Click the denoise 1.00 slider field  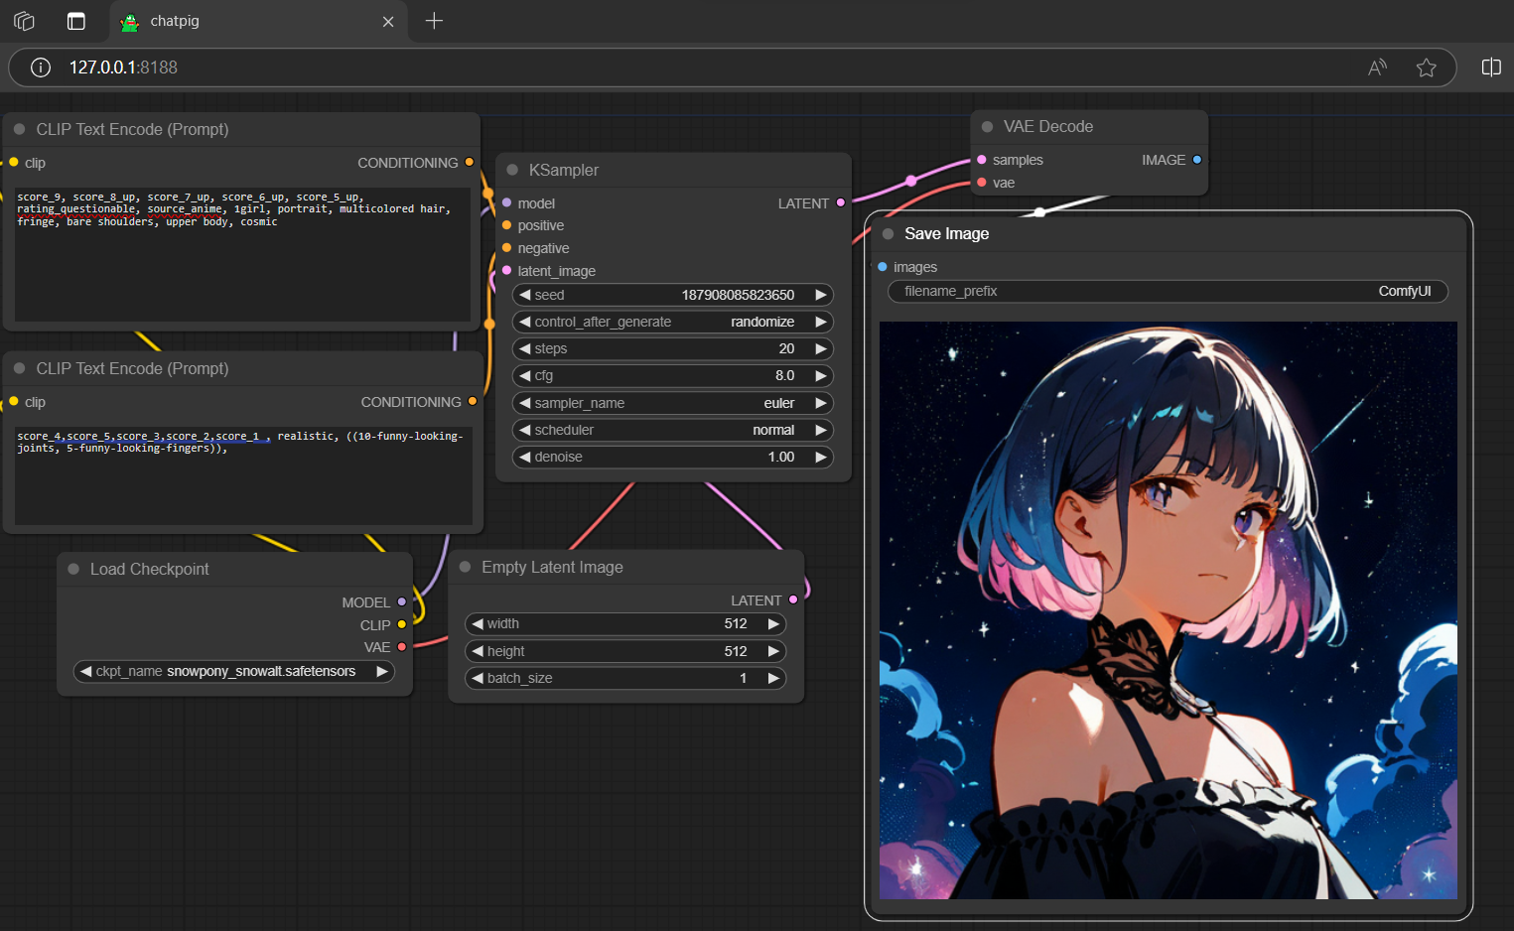click(x=673, y=457)
